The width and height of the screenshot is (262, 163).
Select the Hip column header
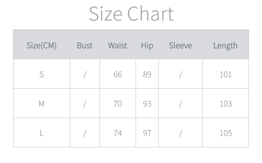click(x=147, y=45)
